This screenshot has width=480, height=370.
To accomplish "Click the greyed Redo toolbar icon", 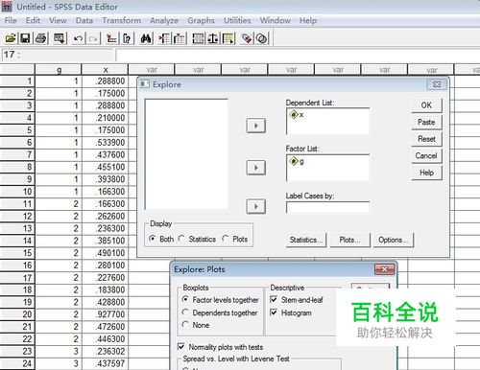I will click(x=93, y=38).
